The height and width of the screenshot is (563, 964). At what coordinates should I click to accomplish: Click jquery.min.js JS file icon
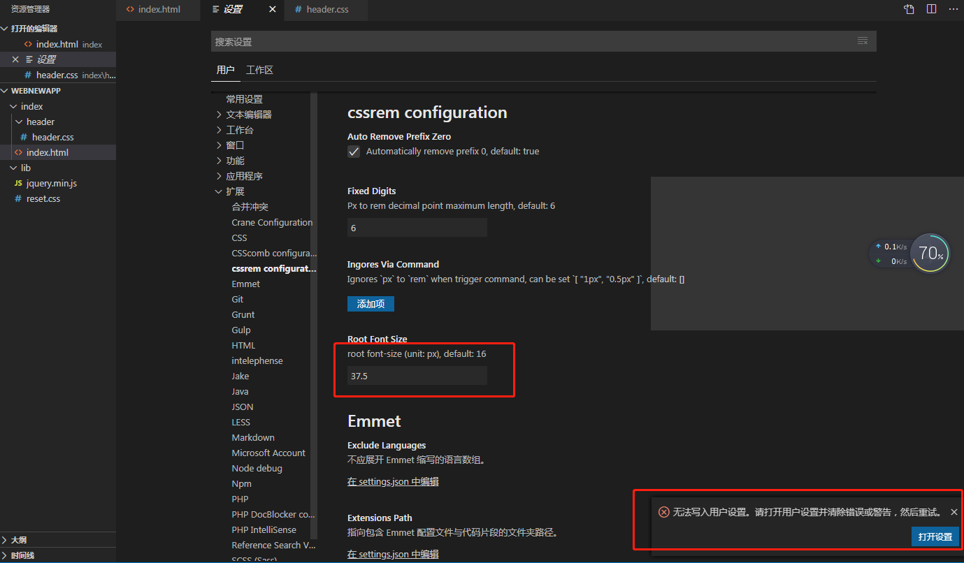[18, 183]
